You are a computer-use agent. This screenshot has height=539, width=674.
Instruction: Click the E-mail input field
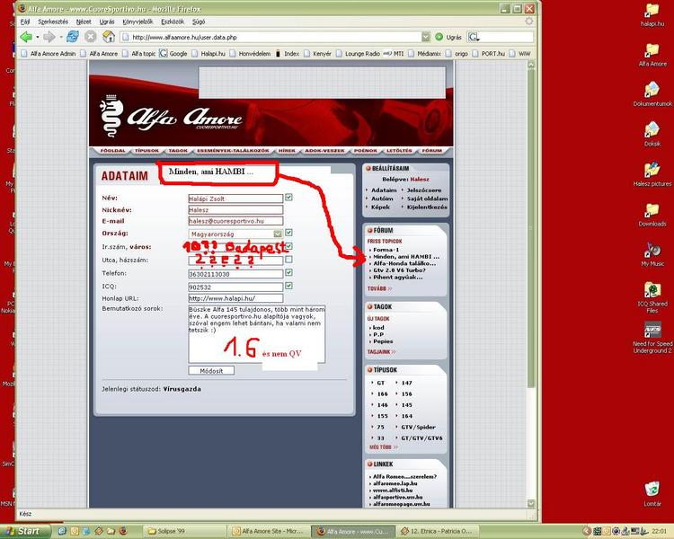coord(235,221)
